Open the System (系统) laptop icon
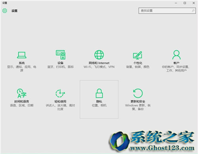Viewport: 198px width, 154px height. coord(22,55)
